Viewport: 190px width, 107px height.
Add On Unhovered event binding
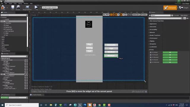170,62
